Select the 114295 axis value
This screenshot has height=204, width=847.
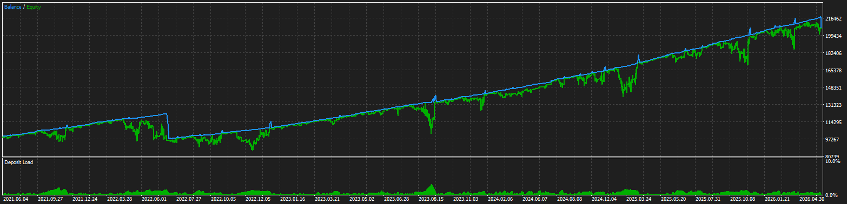(x=833, y=122)
